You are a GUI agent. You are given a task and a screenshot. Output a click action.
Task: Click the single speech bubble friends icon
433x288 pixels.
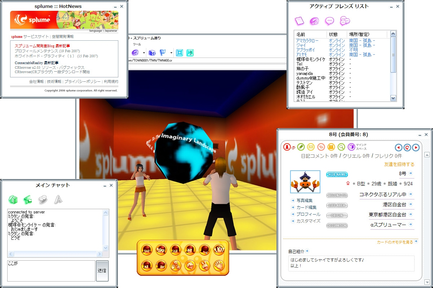(329, 21)
